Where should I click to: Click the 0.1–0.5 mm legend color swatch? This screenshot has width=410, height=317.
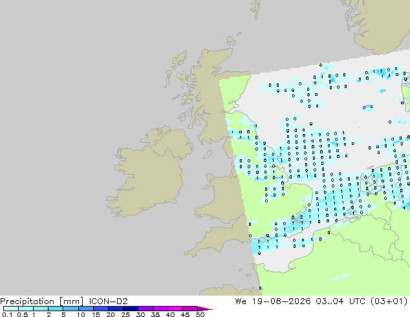tap(11, 309)
